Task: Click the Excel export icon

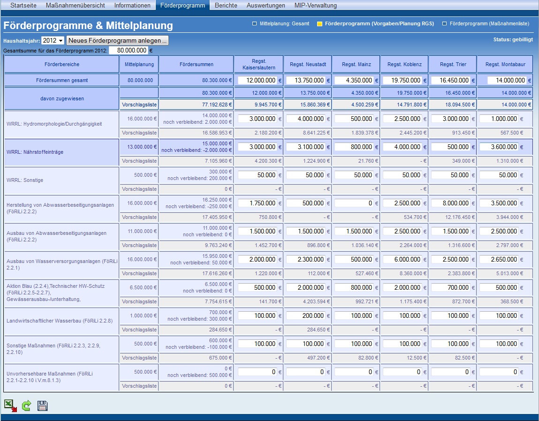Action: point(10,406)
